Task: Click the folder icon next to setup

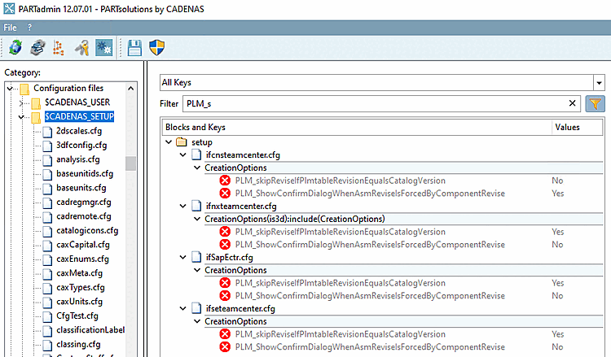Action: coord(181,142)
